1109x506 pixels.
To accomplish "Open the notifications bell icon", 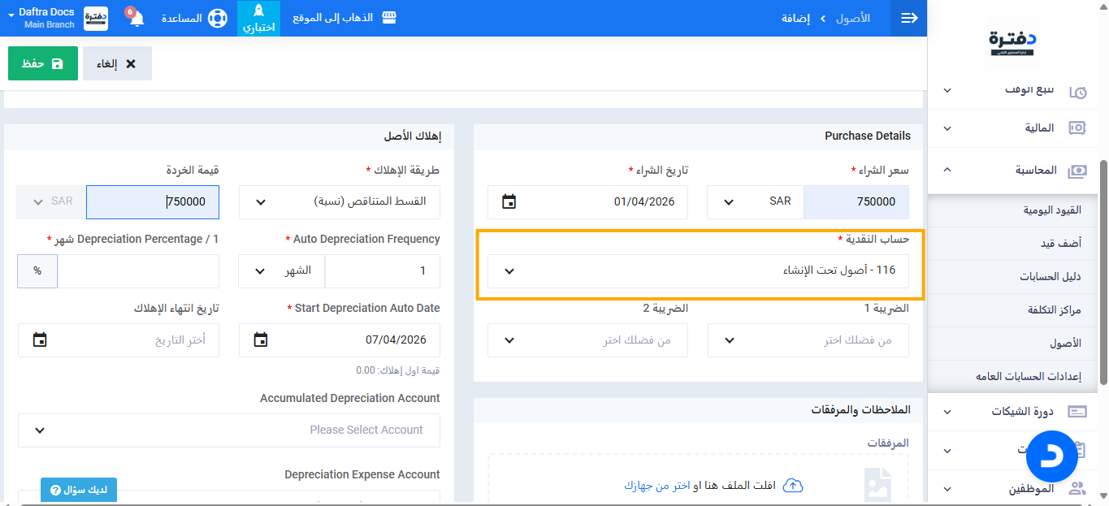I will [x=136, y=19].
